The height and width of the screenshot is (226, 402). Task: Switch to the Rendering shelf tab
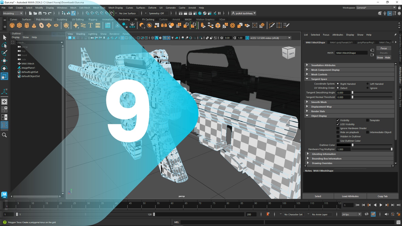coord(124,20)
